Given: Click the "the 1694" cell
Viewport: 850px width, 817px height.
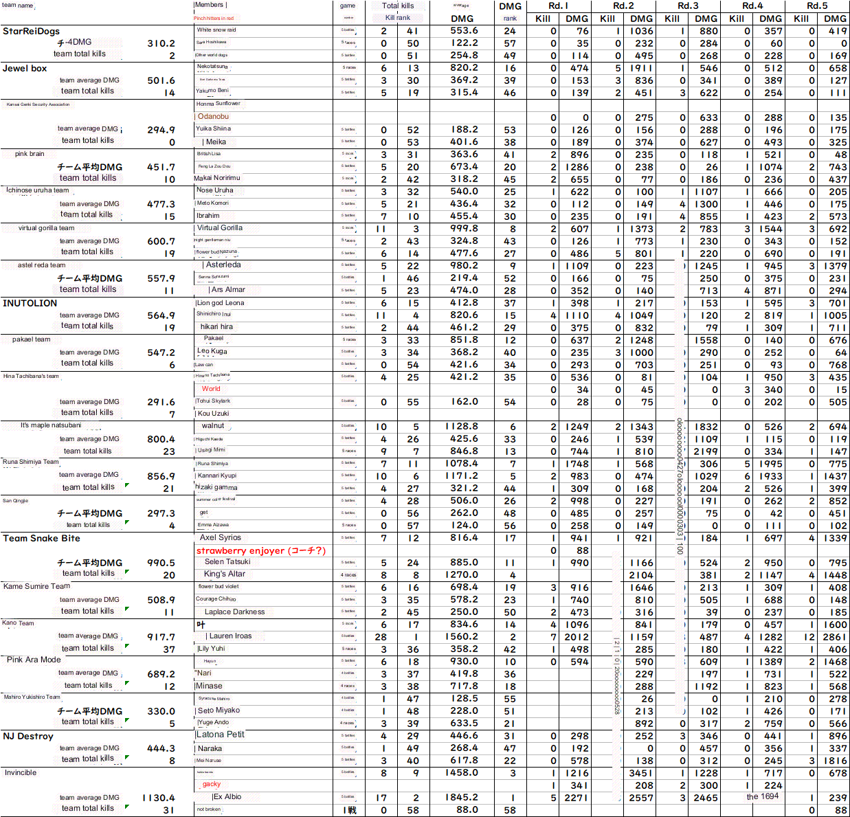Looking at the screenshot, I should 763,797.
